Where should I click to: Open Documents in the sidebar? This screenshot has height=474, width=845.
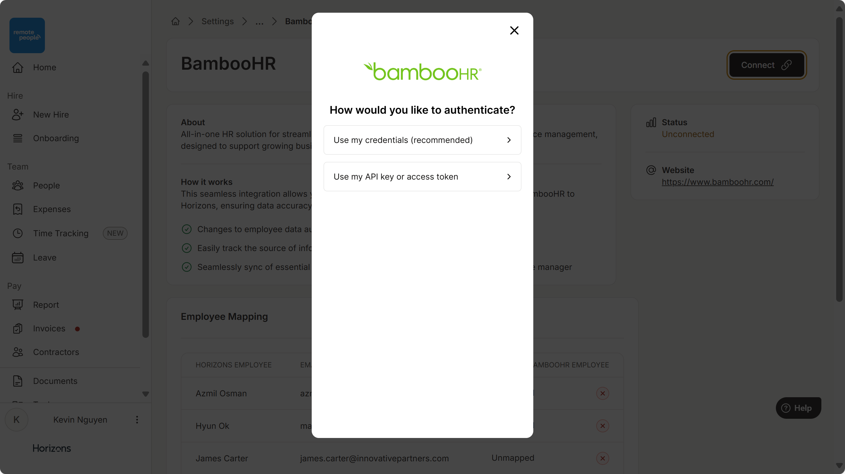coord(55,381)
